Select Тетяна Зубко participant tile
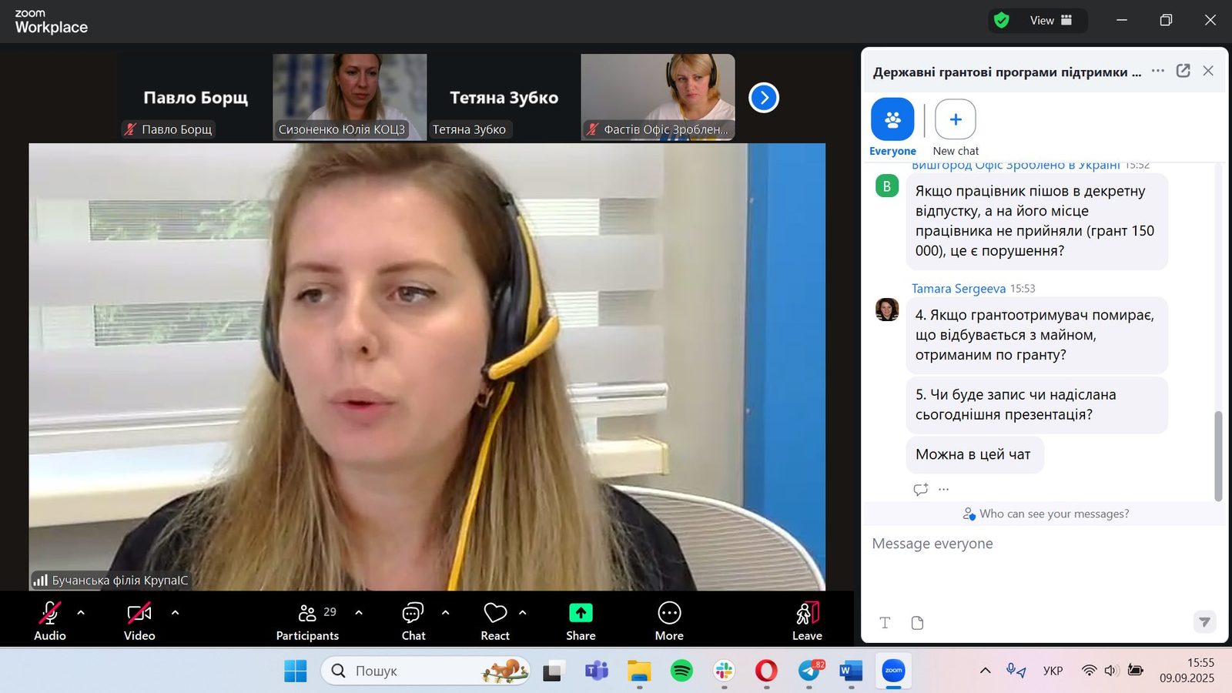The image size is (1232, 693). [504, 97]
